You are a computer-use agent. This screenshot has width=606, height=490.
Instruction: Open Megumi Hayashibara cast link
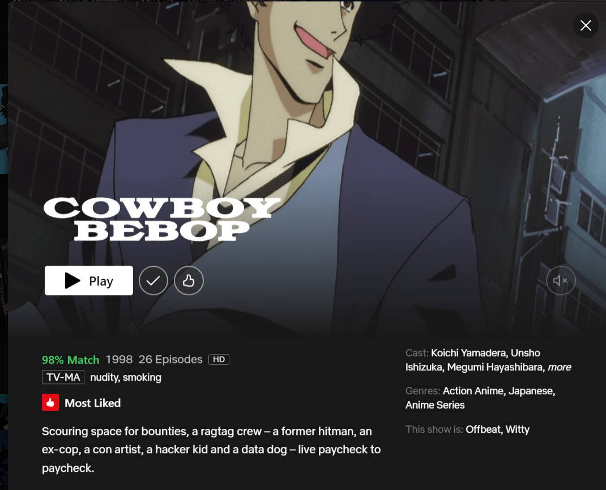point(496,367)
